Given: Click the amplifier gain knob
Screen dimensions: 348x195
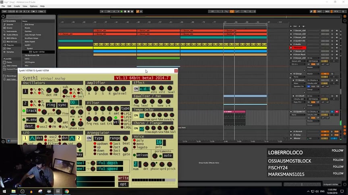Looking at the screenshot, I should [x=116, y=89].
